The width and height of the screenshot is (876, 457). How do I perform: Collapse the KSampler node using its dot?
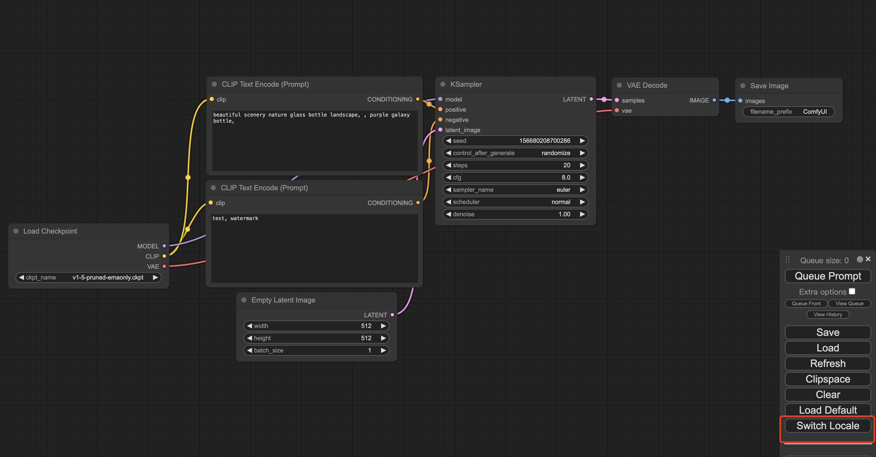tap(443, 84)
